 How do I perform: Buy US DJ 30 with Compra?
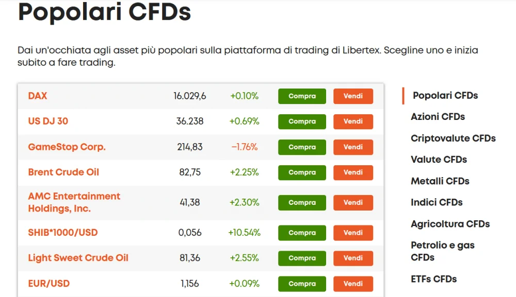tap(302, 121)
